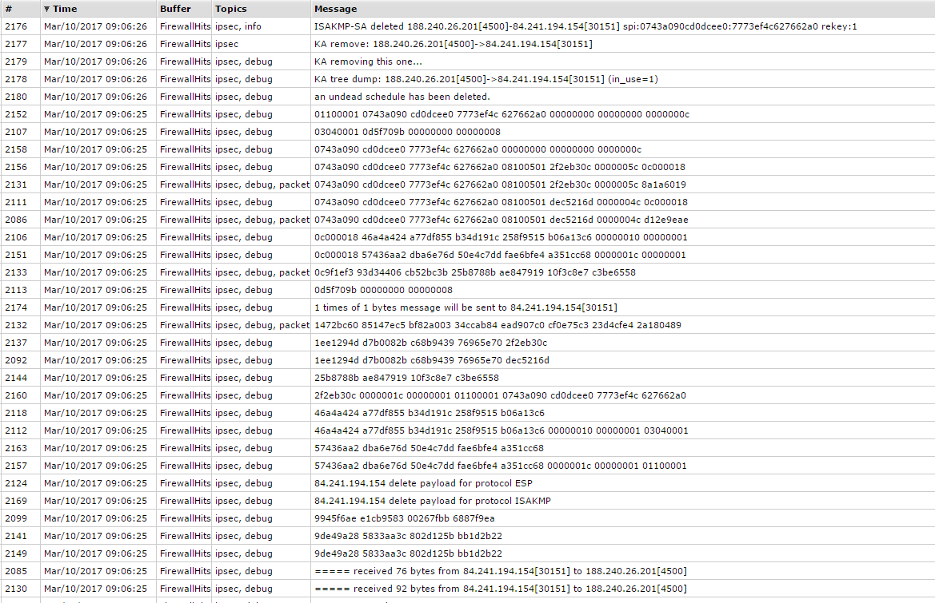The width and height of the screenshot is (935, 603).
Task: Select 'received 92 bytes from' message
Action: [x=501, y=588]
